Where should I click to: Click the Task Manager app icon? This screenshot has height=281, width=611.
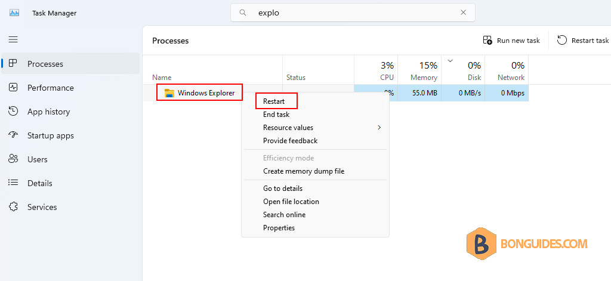(x=14, y=13)
